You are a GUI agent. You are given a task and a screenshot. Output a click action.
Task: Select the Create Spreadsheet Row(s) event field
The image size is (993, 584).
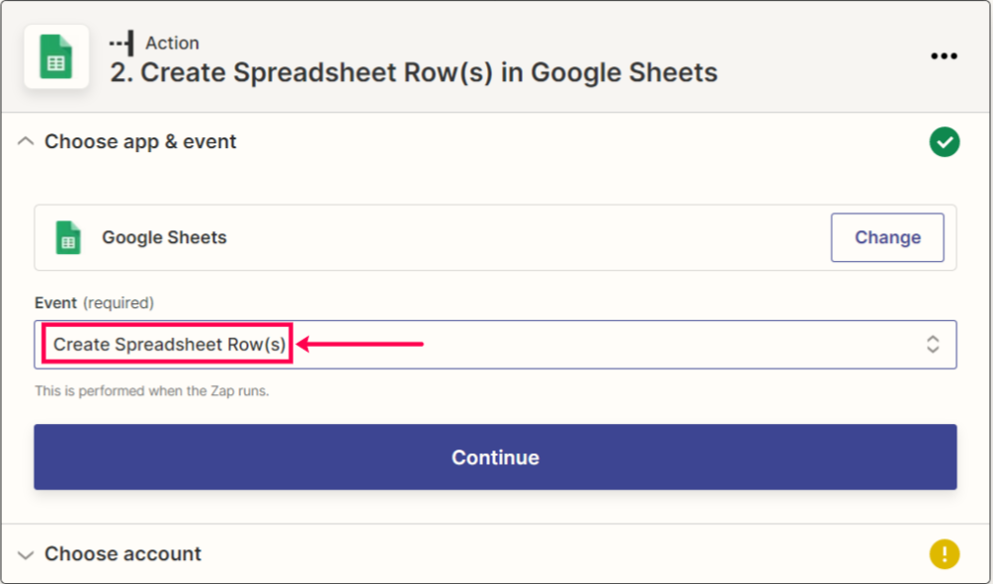click(495, 345)
